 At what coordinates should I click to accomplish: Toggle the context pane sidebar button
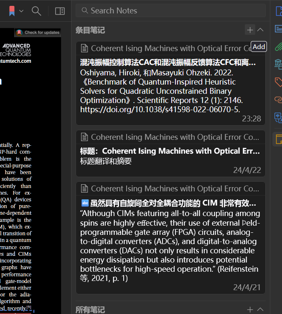point(60,11)
